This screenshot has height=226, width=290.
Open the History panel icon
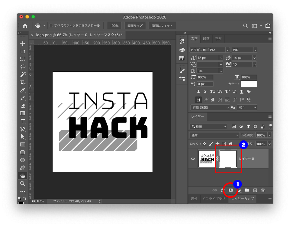click(x=182, y=41)
